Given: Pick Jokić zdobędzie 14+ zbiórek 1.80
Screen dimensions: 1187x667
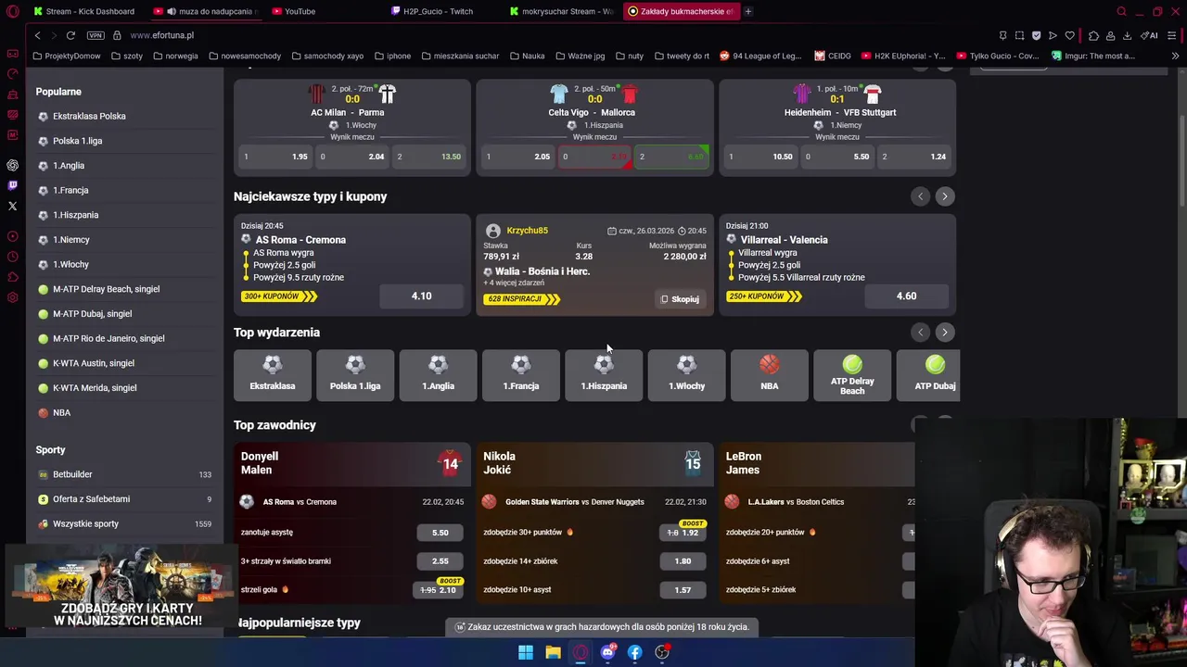Looking at the screenshot, I should (683, 561).
